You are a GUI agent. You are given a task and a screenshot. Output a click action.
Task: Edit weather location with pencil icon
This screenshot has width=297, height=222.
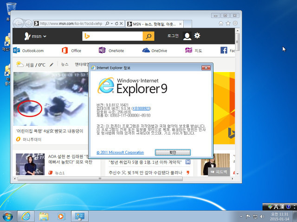point(52,65)
